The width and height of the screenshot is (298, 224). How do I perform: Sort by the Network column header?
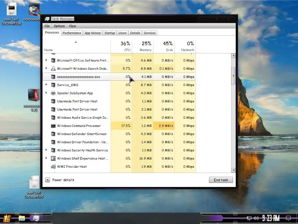(185, 47)
